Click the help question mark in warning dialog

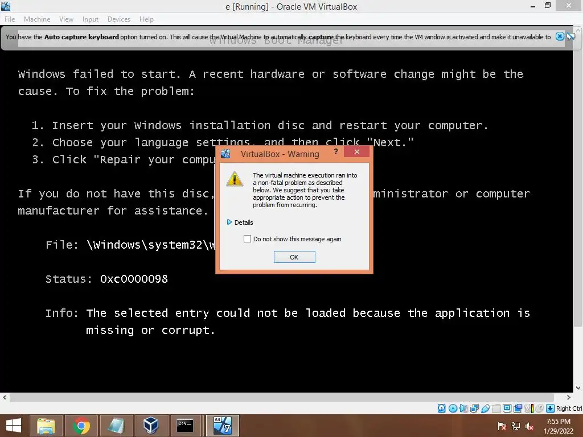pyautogui.click(x=336, y=151)
